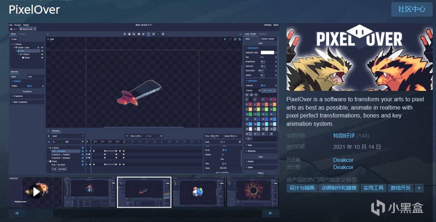Play the animation with the play button
The image size is (436, 222).
point(127,136)
